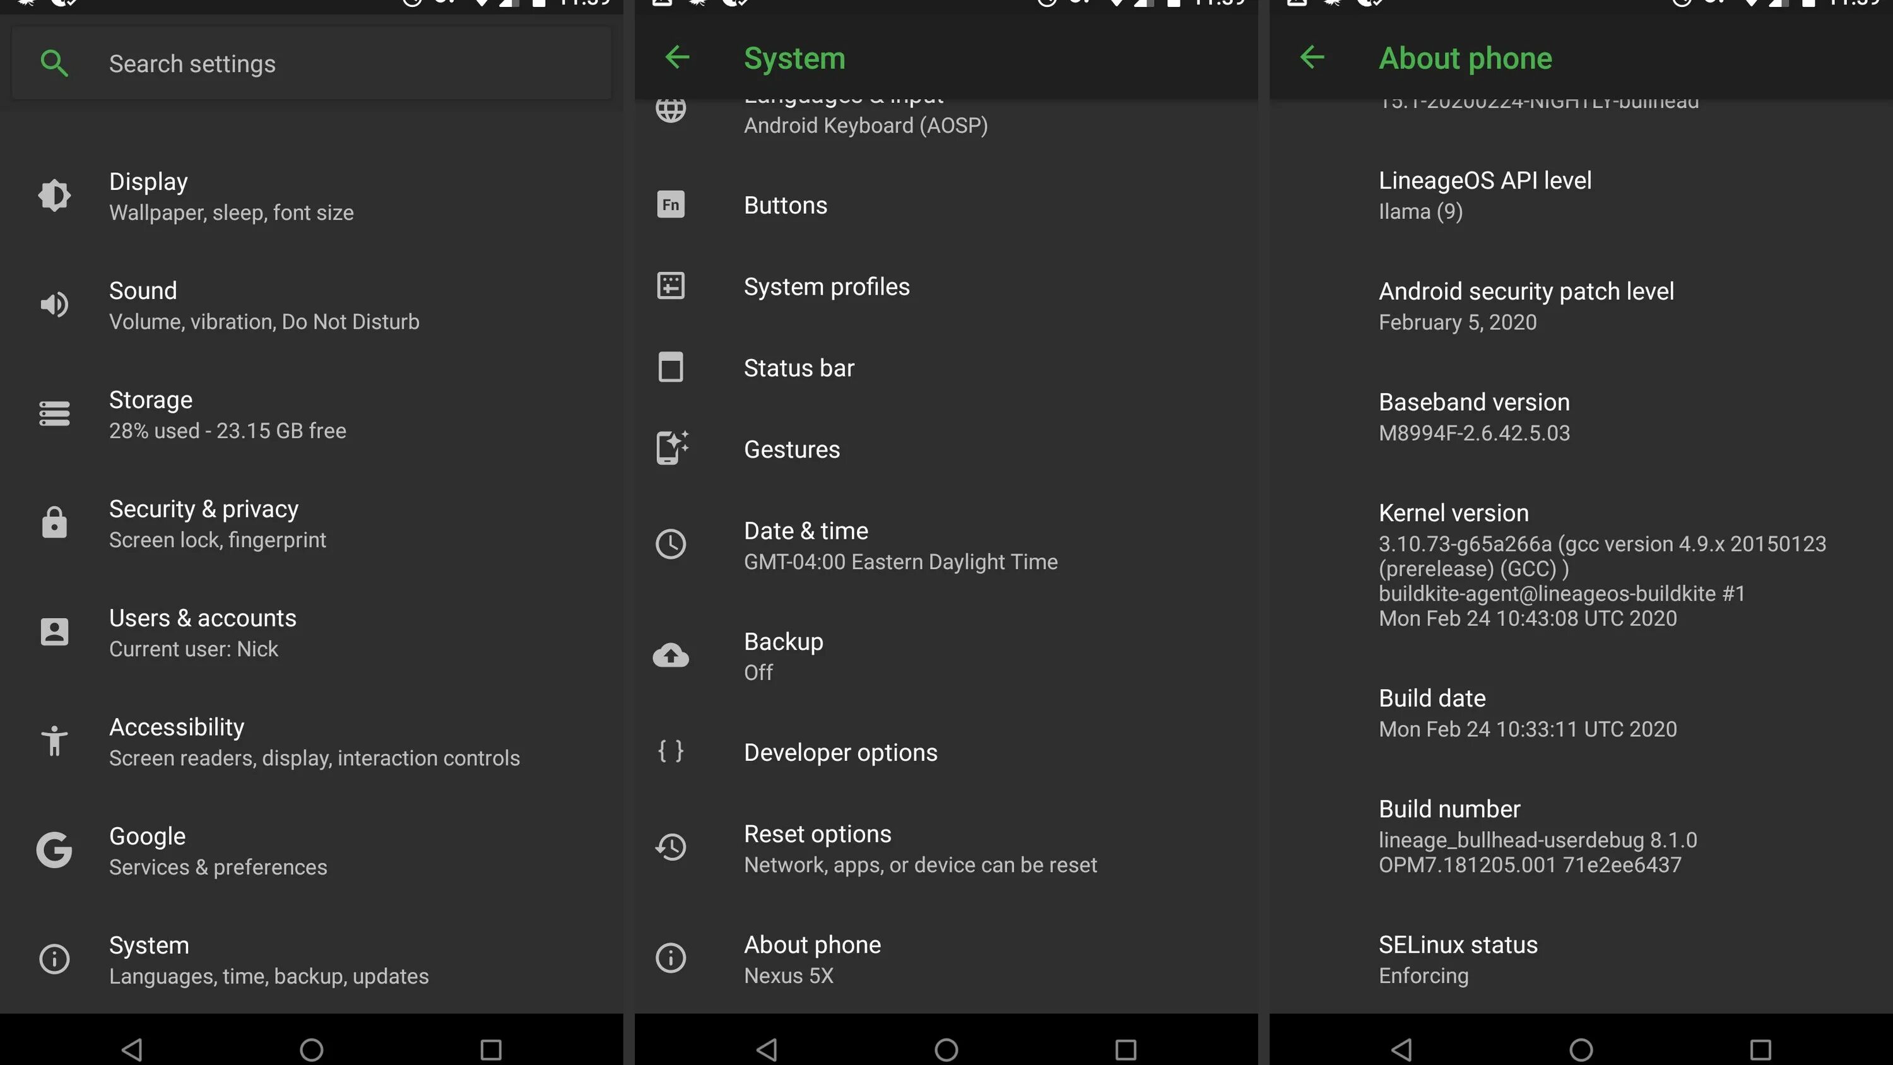Tap the Gestures sparkle phone icon
The width and height of the screenshot is (1893, 1065).
click(671, 447)
